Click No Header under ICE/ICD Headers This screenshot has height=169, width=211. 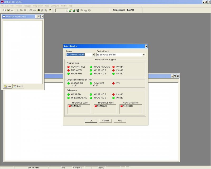pos(128,106)
